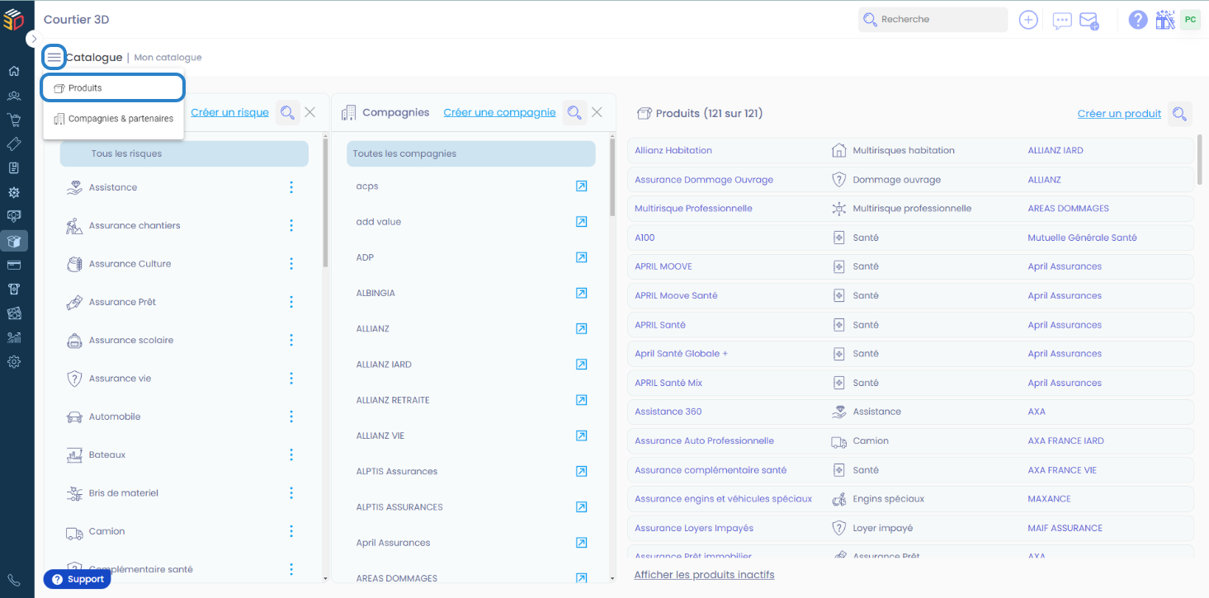Open the external link icon for add value

pos(581,222)
